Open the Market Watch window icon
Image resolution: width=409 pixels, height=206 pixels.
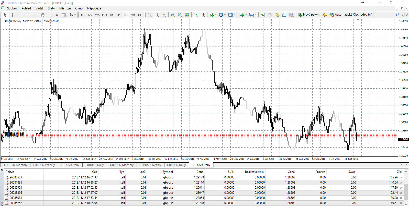click(263, 15)
